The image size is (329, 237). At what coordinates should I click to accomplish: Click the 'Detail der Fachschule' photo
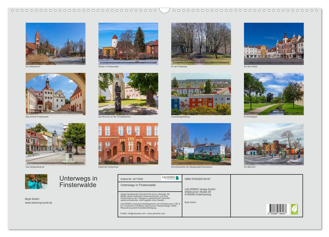tap(128, 144)
